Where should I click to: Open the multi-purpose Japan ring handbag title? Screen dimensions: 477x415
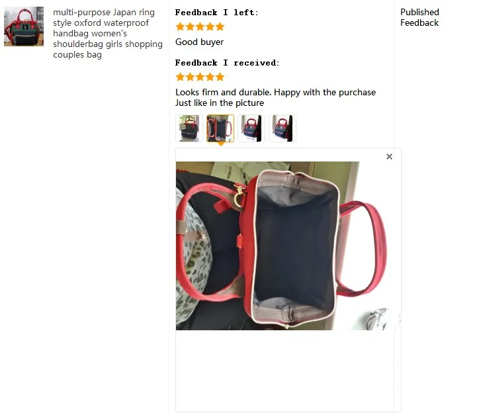108,34
